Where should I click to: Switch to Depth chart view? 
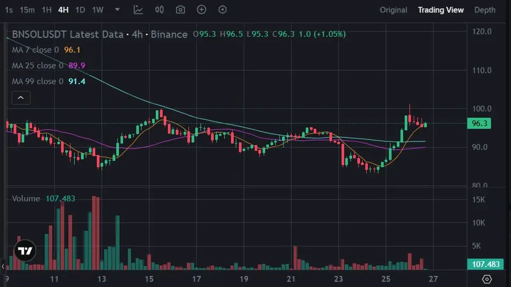(485, 10)
